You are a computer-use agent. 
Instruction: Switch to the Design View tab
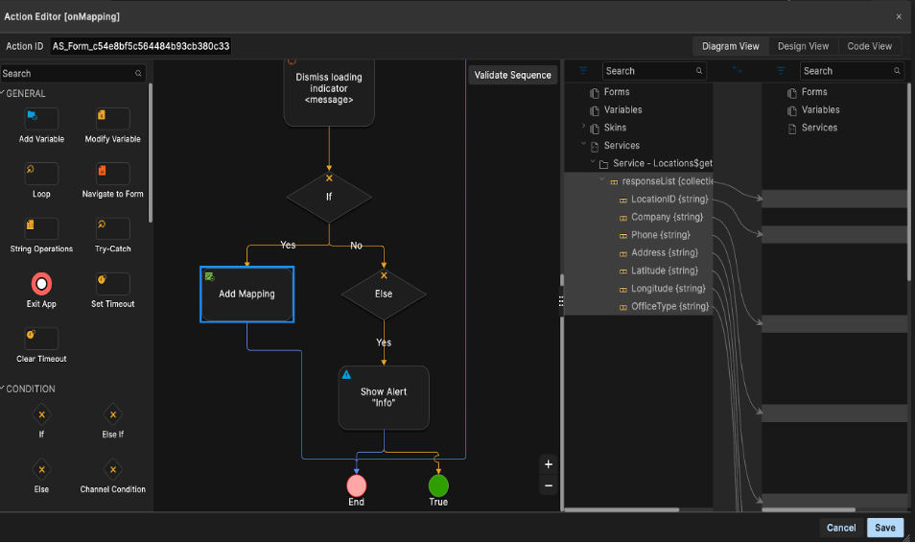[803, 46]
